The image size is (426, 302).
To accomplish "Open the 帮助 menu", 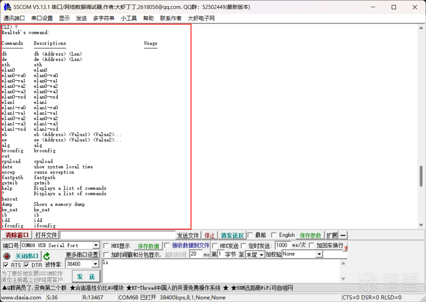I will coord(148,18).
